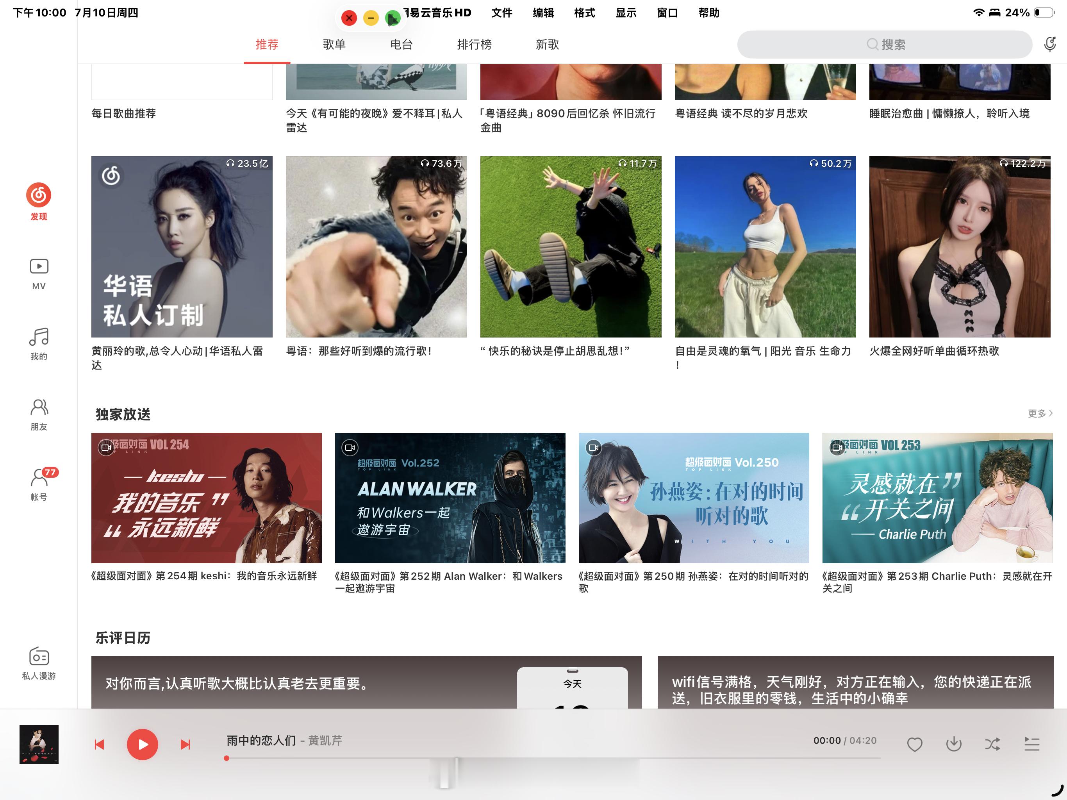The image size is (1067, 800).
Task: Download the current song
Action: [954, 745]
